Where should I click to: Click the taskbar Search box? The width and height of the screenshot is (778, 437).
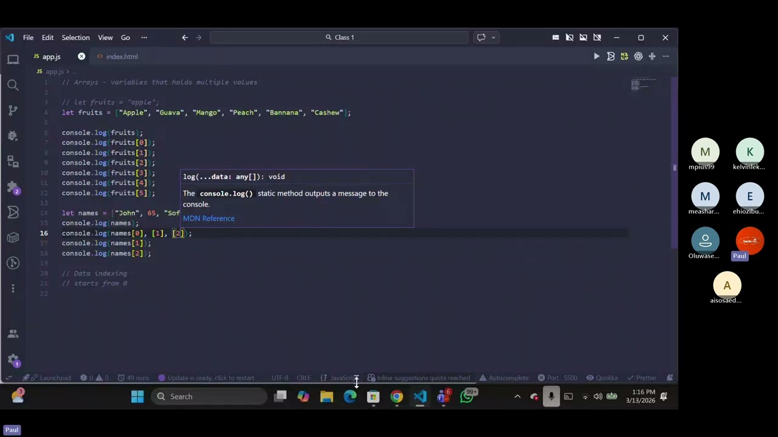(x=209, y=396)
